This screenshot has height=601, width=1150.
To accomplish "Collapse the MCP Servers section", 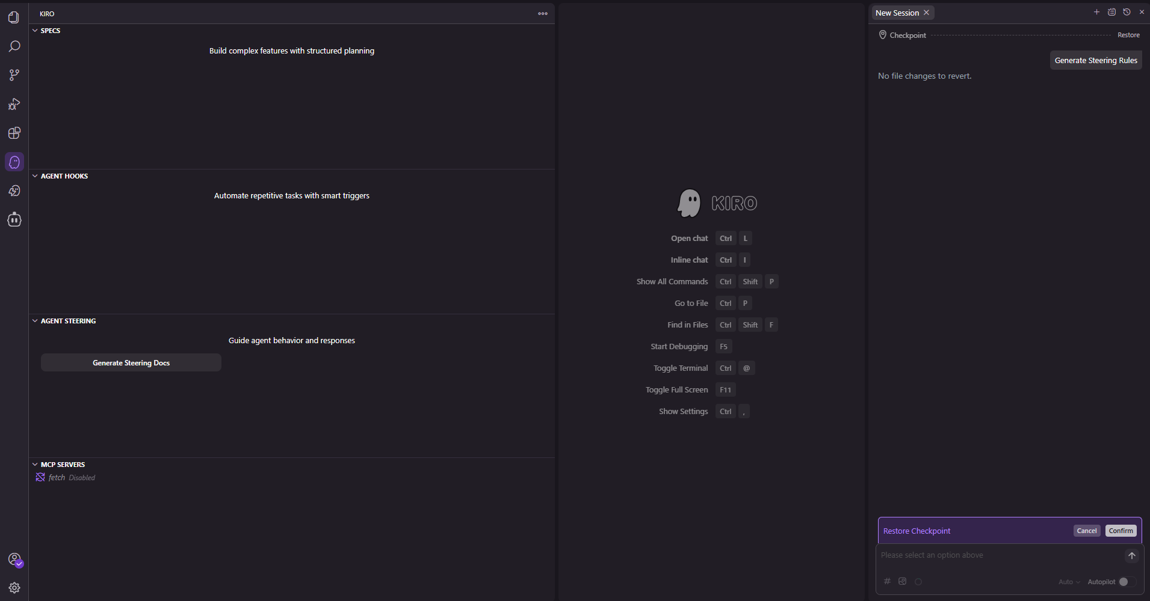I will (35, 465).
